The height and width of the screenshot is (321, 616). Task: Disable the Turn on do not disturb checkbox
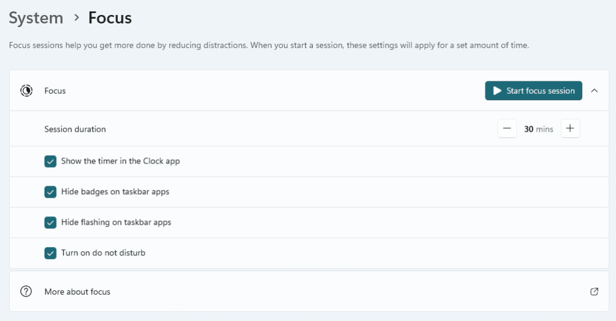pos(51,253)
